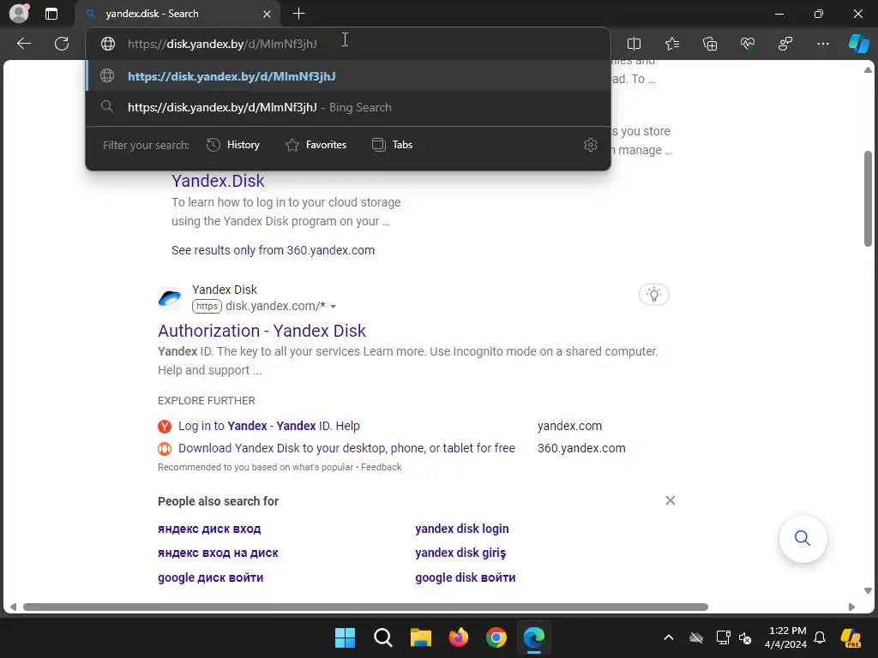Open See results only from 360.yandex.com

273,250
